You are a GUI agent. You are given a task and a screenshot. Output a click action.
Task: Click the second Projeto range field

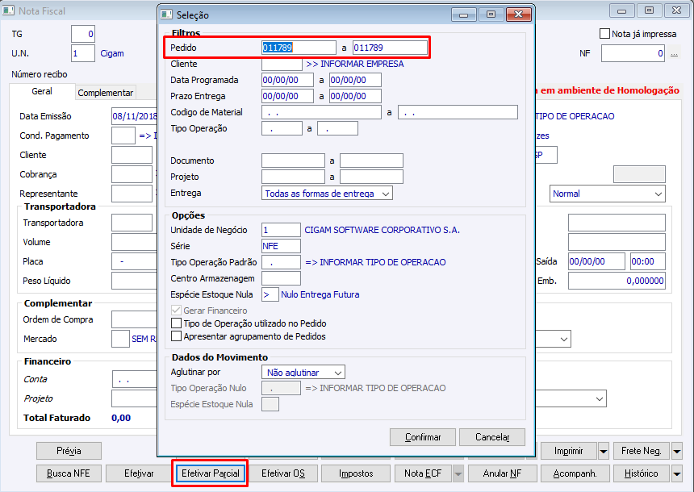(371, 177)
